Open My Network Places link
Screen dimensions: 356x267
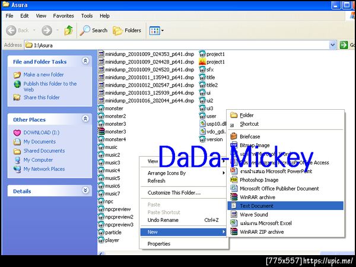[x=44, y=169]
